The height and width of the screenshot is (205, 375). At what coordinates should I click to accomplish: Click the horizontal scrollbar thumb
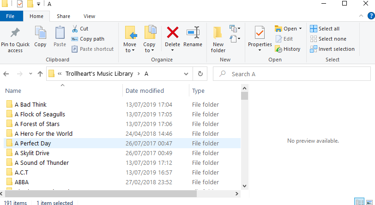[x=101, y=193]
